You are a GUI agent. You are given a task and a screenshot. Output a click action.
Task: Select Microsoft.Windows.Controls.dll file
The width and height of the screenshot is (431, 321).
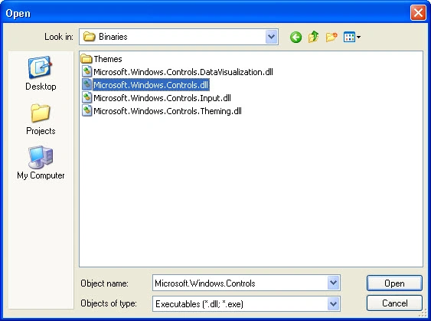point(145,85)
